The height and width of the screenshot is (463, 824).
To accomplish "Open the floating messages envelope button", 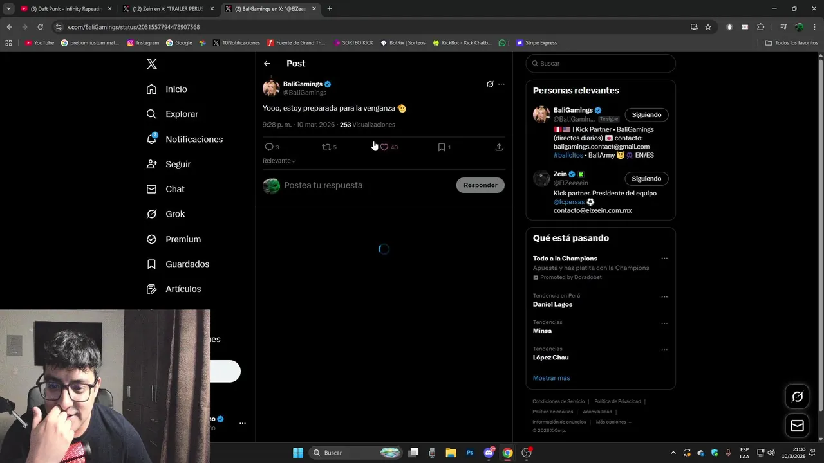I will coord(798,426).
